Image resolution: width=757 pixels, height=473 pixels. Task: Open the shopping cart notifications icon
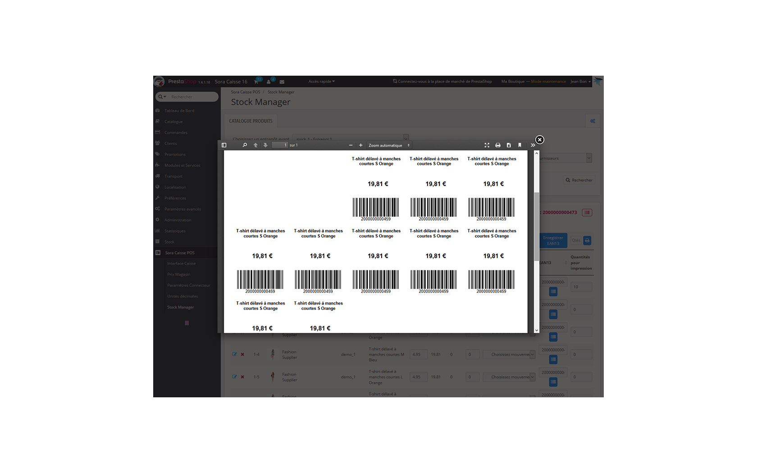pos(256,82)
